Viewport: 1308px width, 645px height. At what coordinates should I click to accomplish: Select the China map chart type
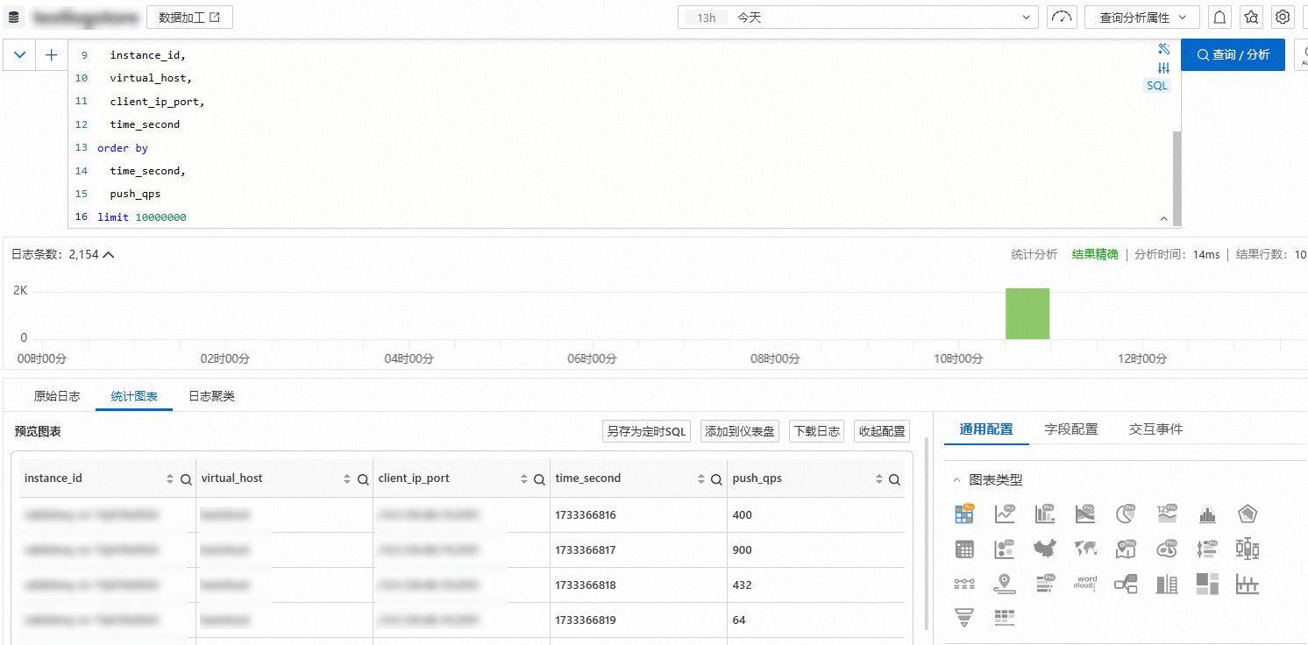click(x=1045, y=549)
